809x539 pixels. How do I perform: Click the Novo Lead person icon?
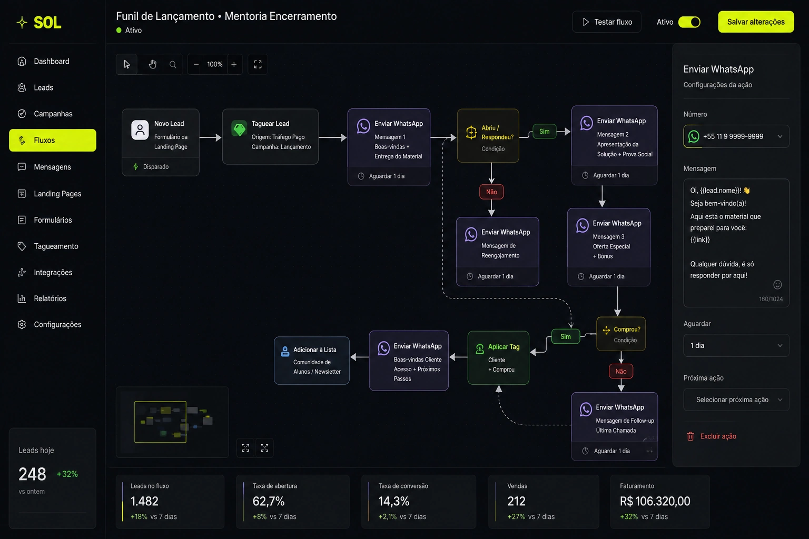point(140,129)
